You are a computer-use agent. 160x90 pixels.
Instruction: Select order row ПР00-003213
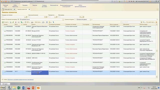[x=79, y=32]
